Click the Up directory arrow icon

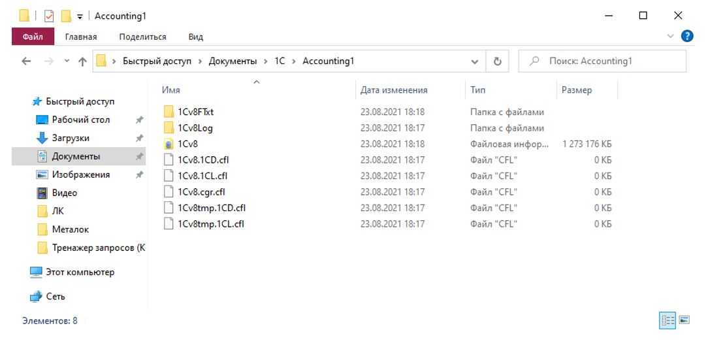coord(82,61)
